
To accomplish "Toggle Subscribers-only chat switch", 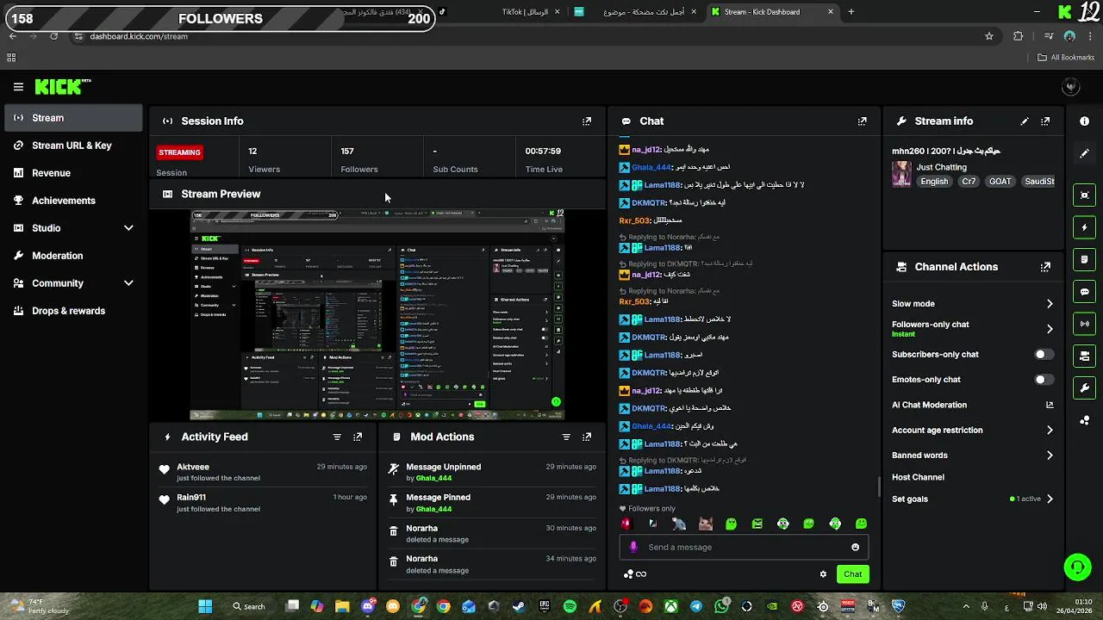I will (x=1044, y=355).
